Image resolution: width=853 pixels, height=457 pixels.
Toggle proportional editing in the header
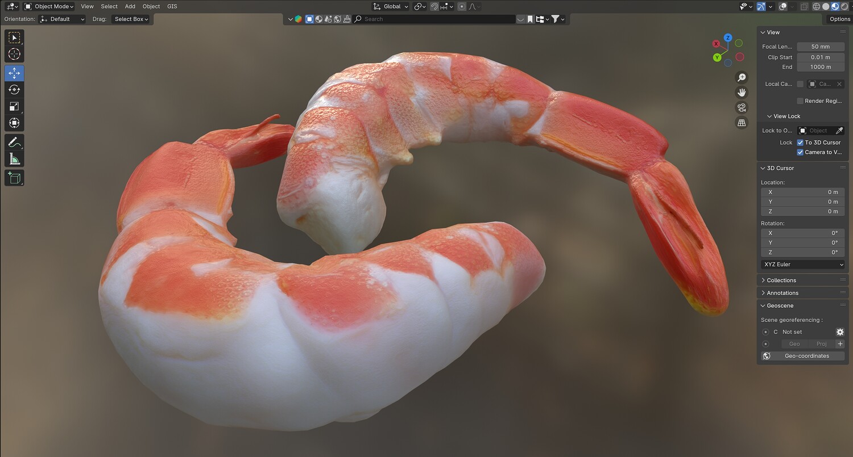(462, 6)
